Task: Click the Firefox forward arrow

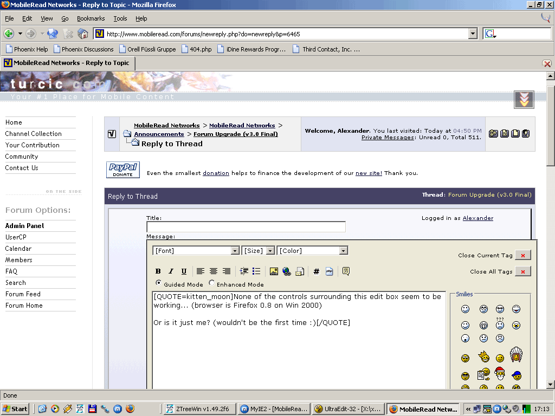Action: (x=31, y=34)
